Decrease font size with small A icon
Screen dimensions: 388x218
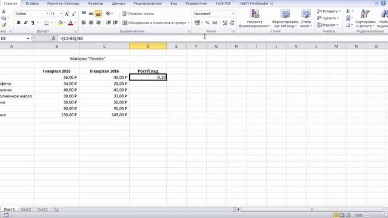pos(73,14)
